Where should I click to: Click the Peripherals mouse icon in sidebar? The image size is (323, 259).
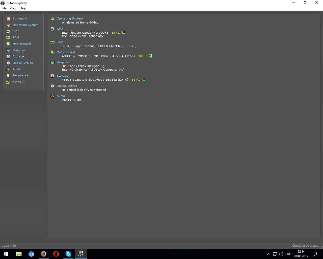click(x=8, y=75)
